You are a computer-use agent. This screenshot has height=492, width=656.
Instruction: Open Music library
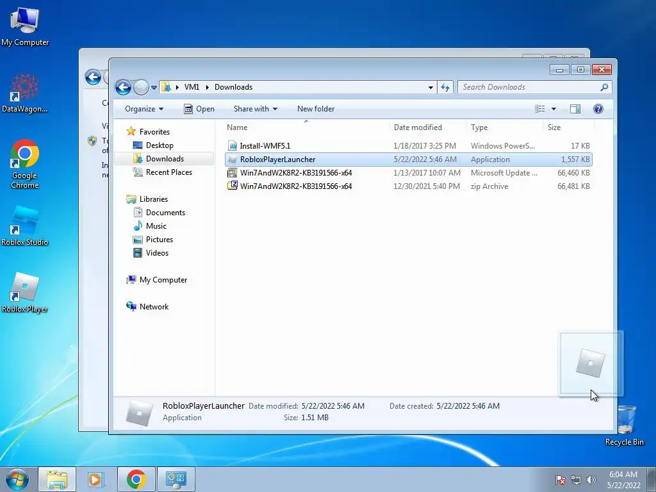156,226
